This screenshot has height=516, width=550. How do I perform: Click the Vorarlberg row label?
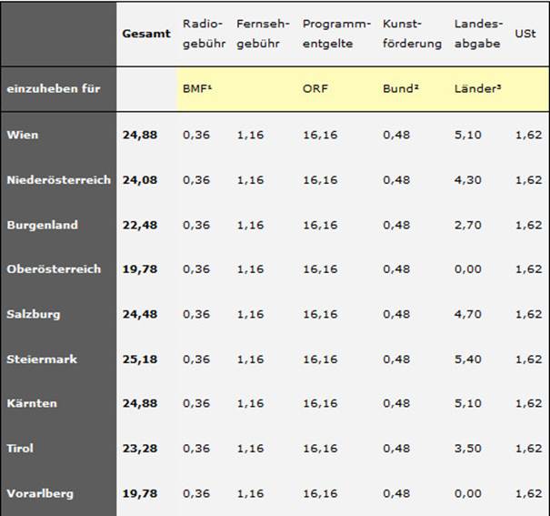[40, 493]
